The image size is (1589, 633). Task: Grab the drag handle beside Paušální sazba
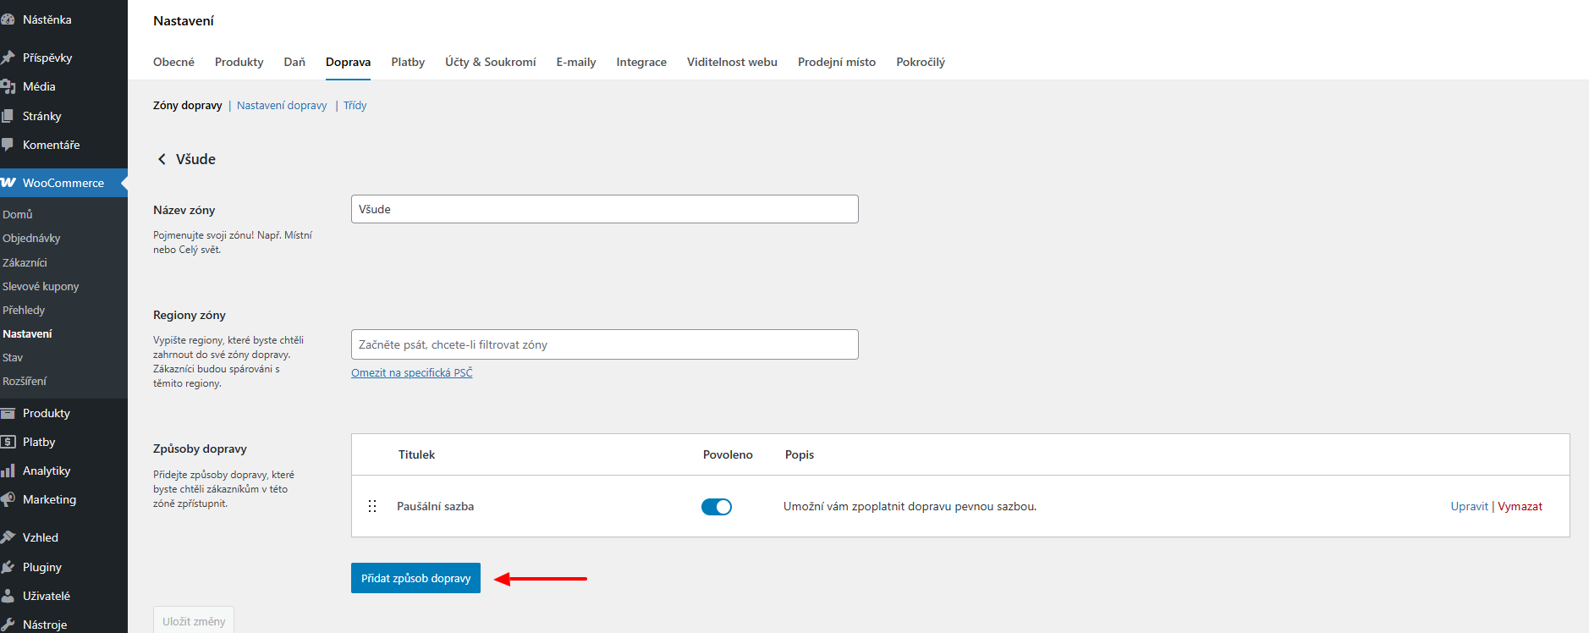click(x=372, y=506)
